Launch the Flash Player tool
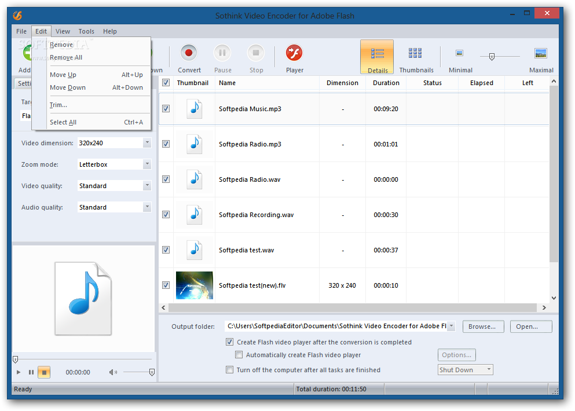The width and height of the screenshot is (575, 411). point(295,58)
